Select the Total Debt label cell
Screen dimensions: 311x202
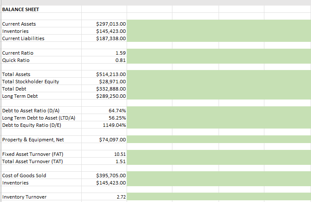pos(41,89)
